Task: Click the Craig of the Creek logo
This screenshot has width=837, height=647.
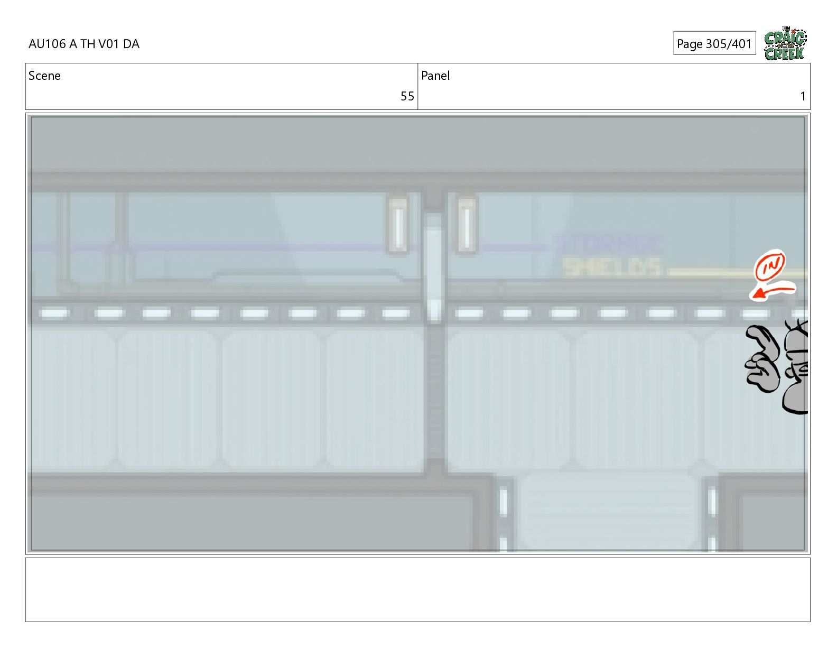Action: [785, 43]
